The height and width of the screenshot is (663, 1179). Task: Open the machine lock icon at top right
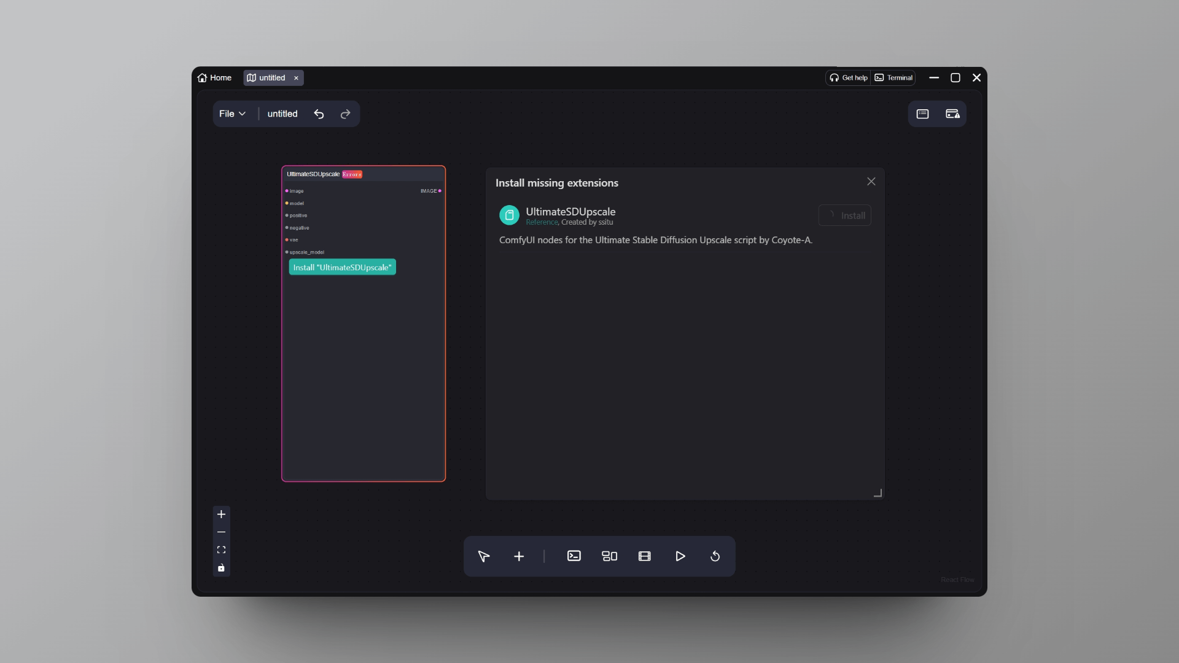point(952,114)
